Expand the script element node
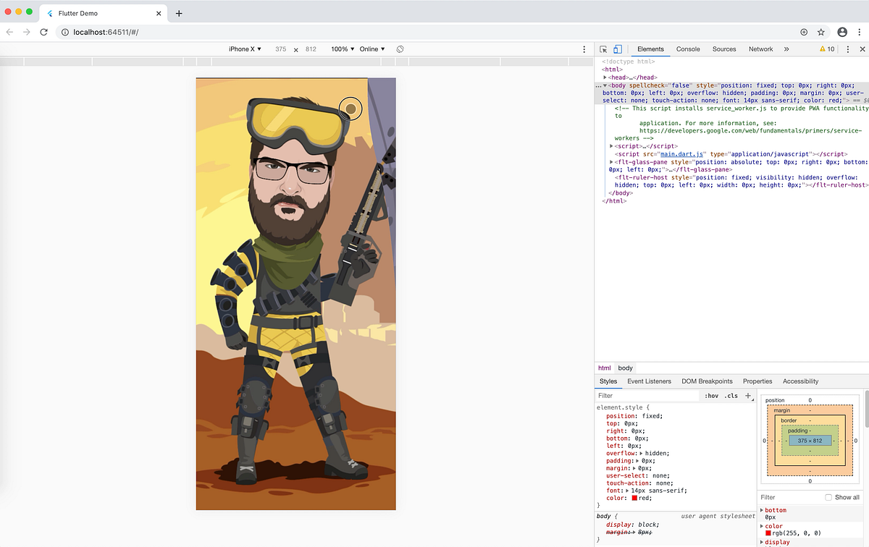This screenshot has height=547, width=869. point(612,146)
